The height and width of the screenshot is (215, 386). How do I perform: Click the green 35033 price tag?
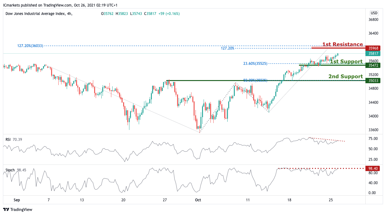[x=374, y=80]
